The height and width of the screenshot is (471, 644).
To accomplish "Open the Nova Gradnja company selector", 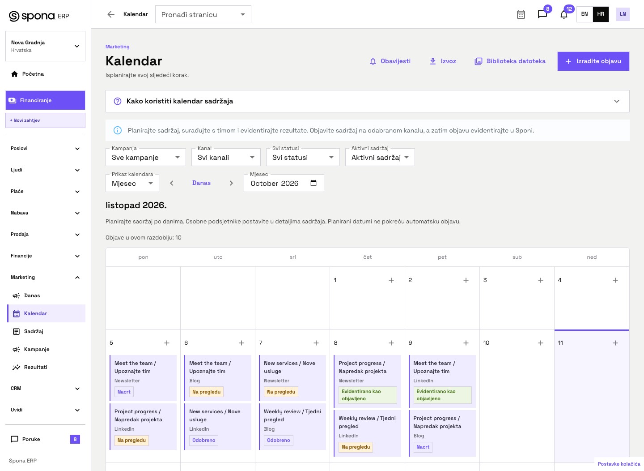I will click(45, 46).
